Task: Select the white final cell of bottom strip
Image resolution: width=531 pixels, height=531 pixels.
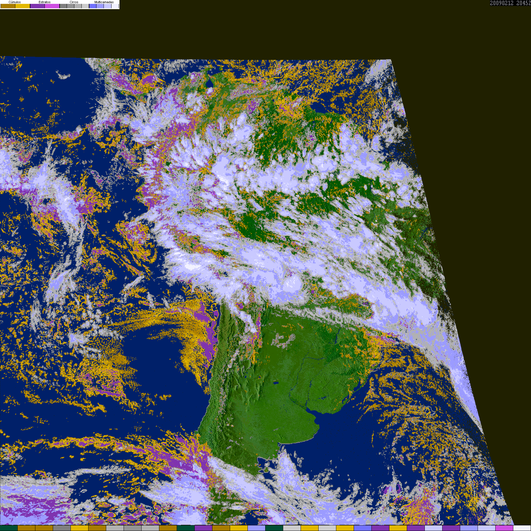Action: coord(522,528)
